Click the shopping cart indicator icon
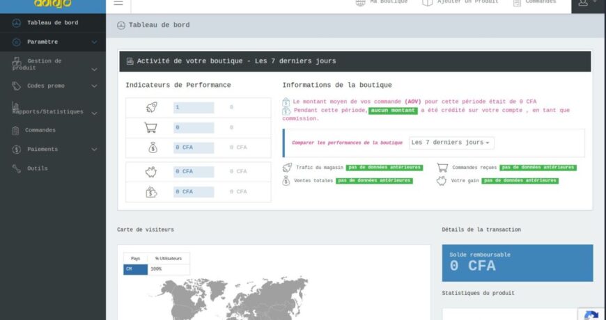The width and height of the screenshot is (606, 320). [x=150, y=128]
